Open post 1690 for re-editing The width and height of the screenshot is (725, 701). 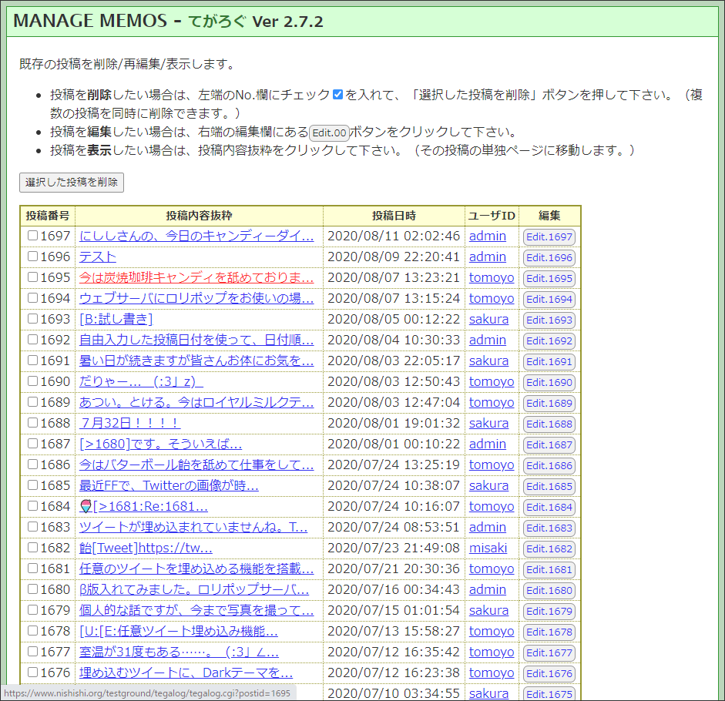point(549,381)
